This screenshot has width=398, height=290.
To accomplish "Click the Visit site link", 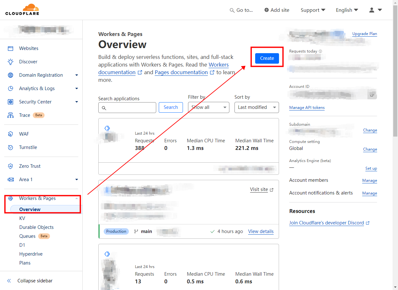I will (x=259, y=189).
